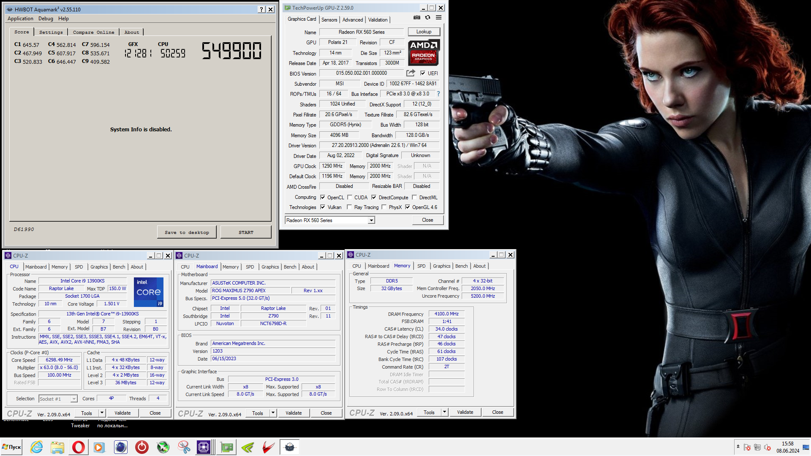Open Windows Media Player taskbar icon
The width and height of the screenshot is (811, 456).
point(99,447)
